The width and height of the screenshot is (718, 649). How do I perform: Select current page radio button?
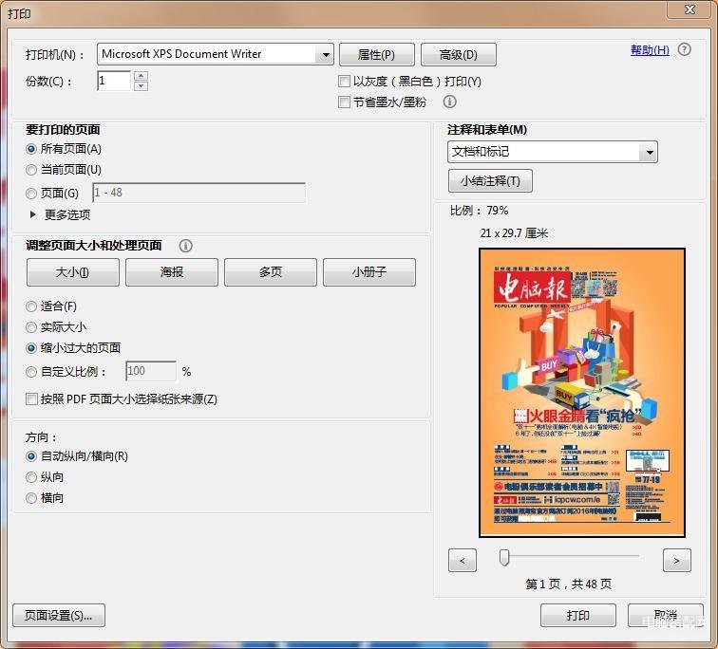tap(32, 170)
